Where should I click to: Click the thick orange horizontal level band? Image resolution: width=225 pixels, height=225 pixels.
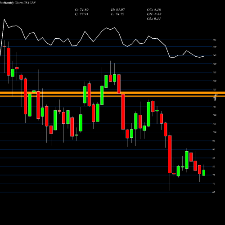pyautogui.click(x=112, y=94)
